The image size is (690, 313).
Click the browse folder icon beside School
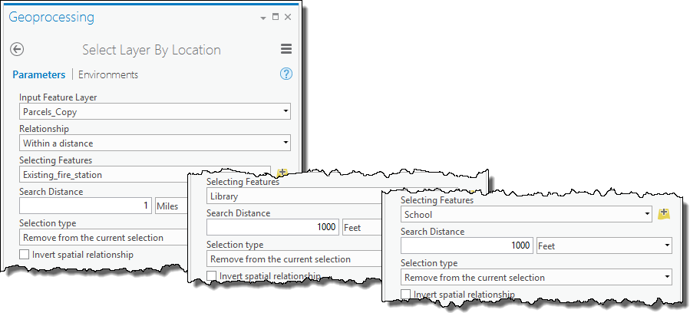click(x=664, y=214)
